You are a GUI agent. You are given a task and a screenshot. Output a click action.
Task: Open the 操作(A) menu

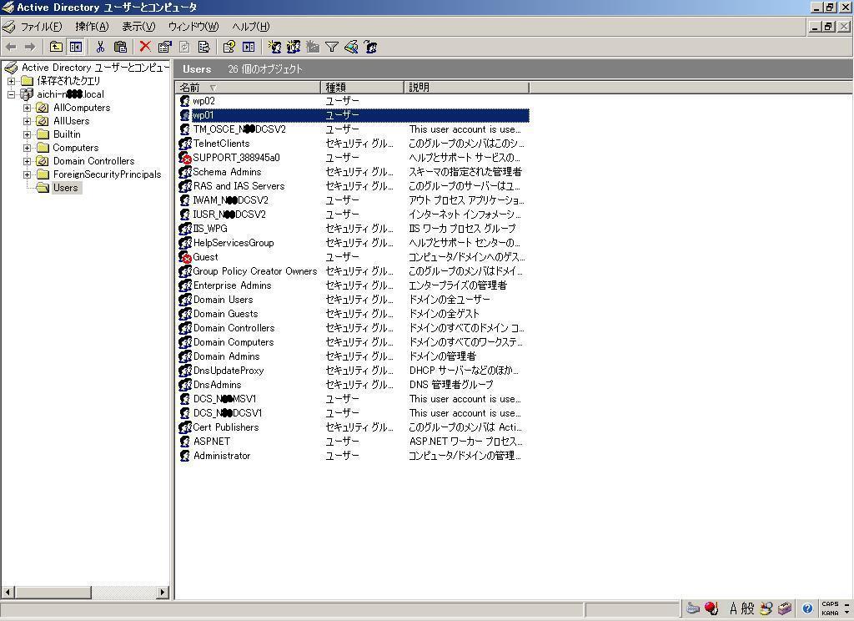pos(92,27)
